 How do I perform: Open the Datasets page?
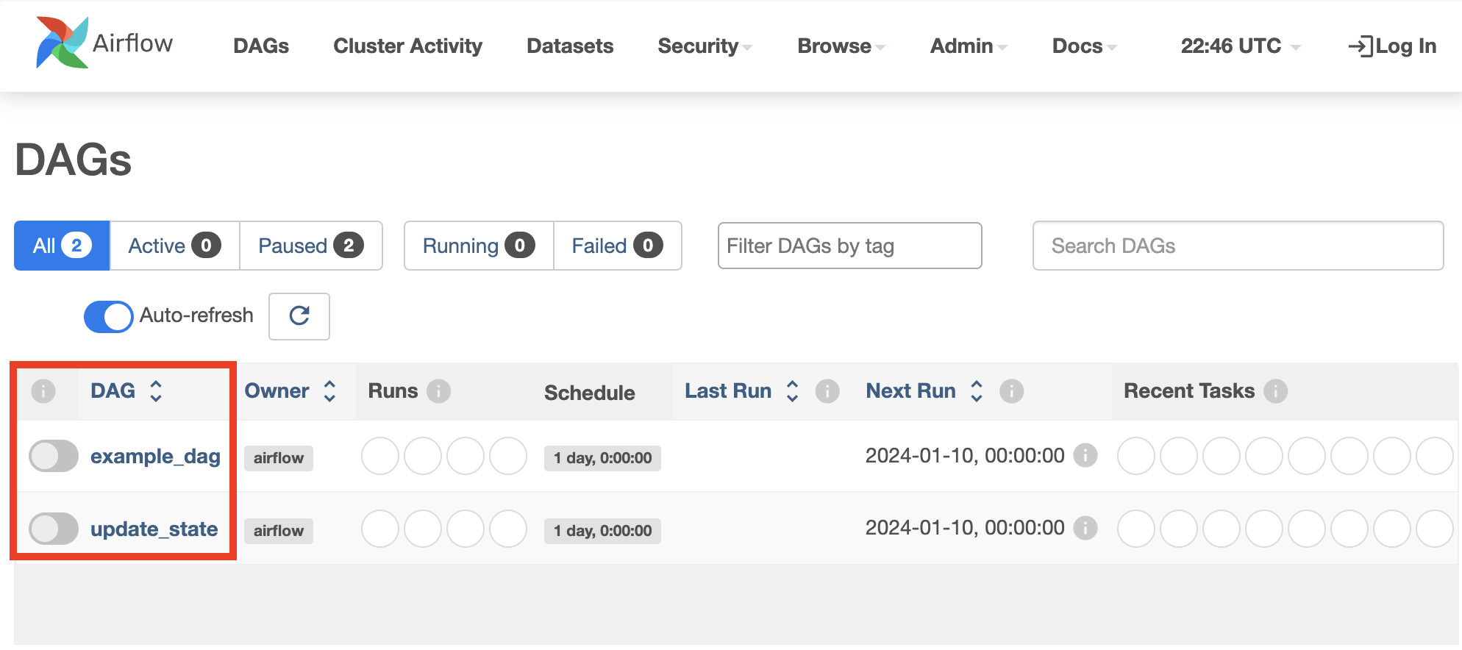(x=570, y=46)
